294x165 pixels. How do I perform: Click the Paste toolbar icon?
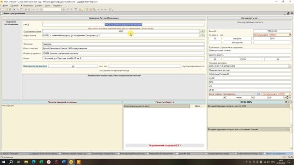point(22,10)
